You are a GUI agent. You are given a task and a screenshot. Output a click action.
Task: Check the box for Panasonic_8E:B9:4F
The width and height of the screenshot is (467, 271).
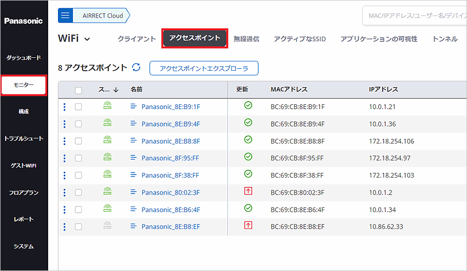point(78,124)
